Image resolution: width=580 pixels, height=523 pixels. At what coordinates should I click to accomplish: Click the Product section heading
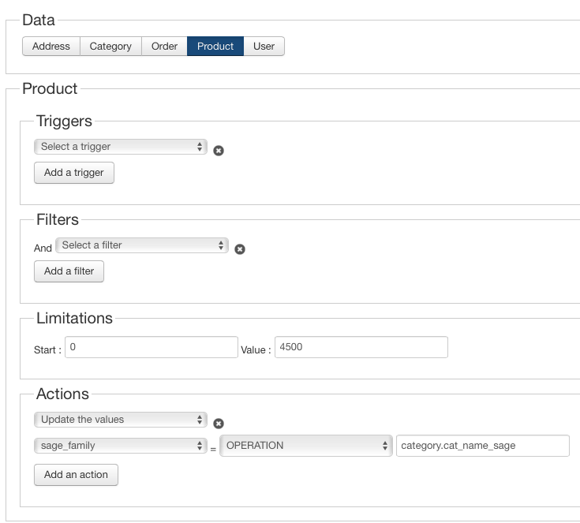click(x=50, y=89)
